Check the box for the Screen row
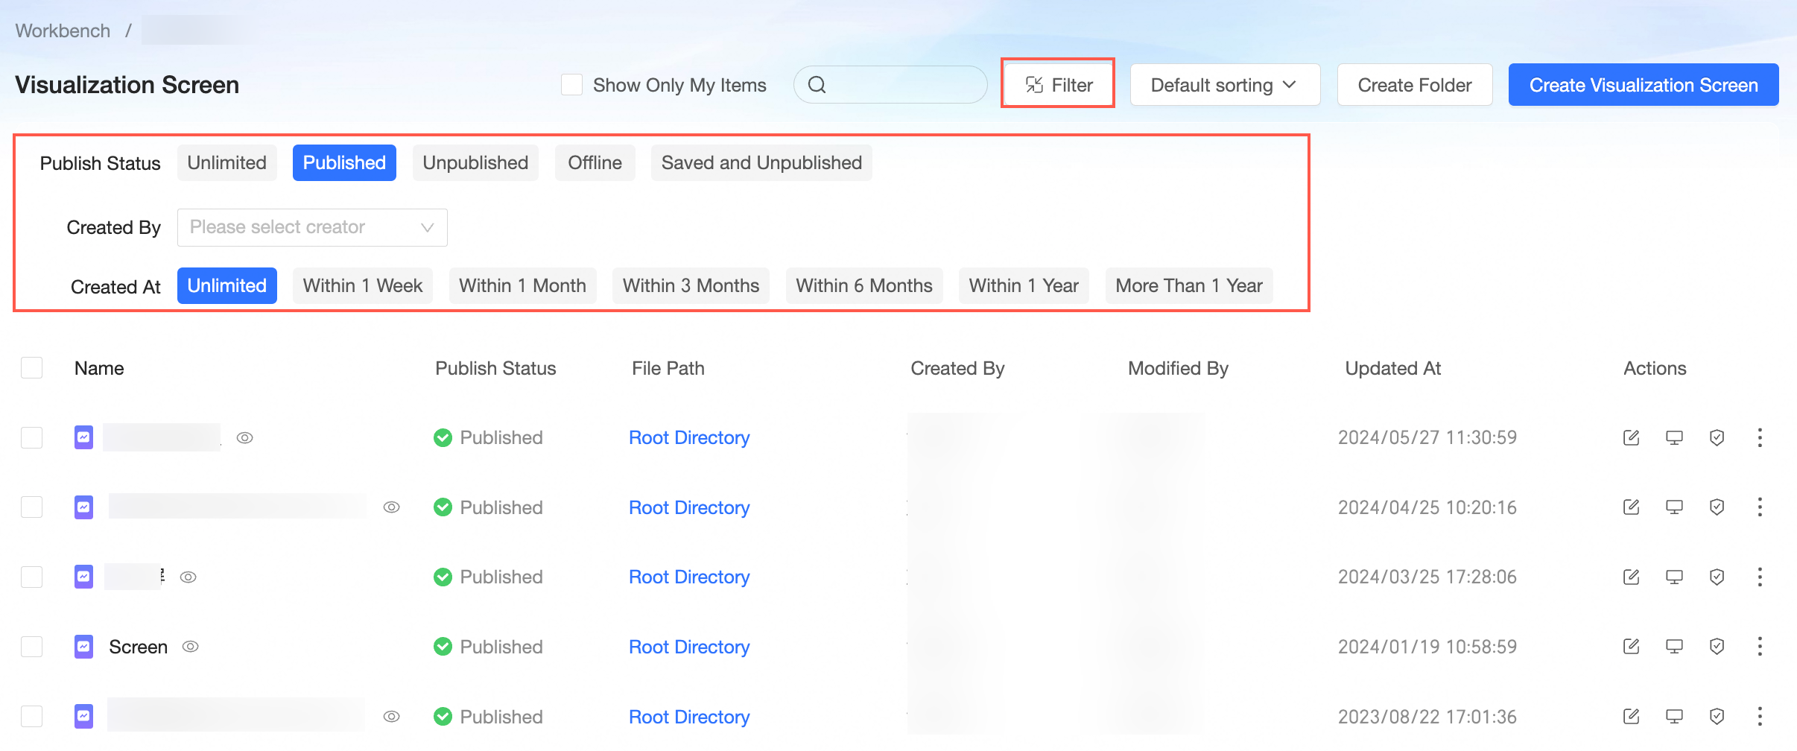1797x751 pixels. [32, 647]
